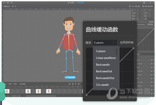Click the 保存 save icon
This screenshot has width=156, height=105.
point(143,6)
